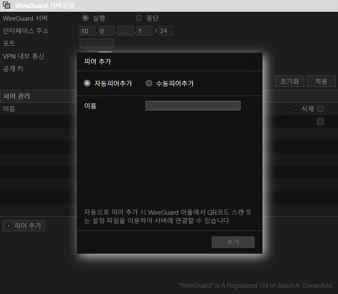Click the edit pencil icon in peer row

coord(279,121)
